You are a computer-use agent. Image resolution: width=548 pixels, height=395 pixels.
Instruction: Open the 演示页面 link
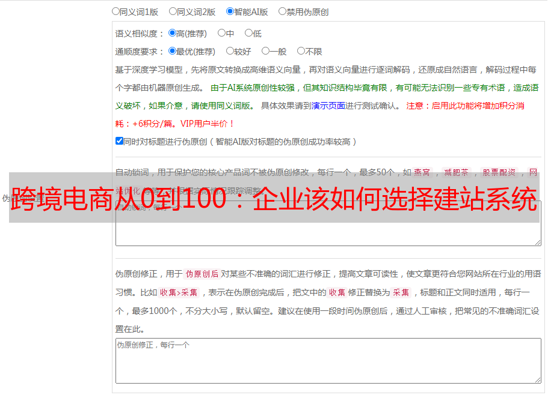328,106
